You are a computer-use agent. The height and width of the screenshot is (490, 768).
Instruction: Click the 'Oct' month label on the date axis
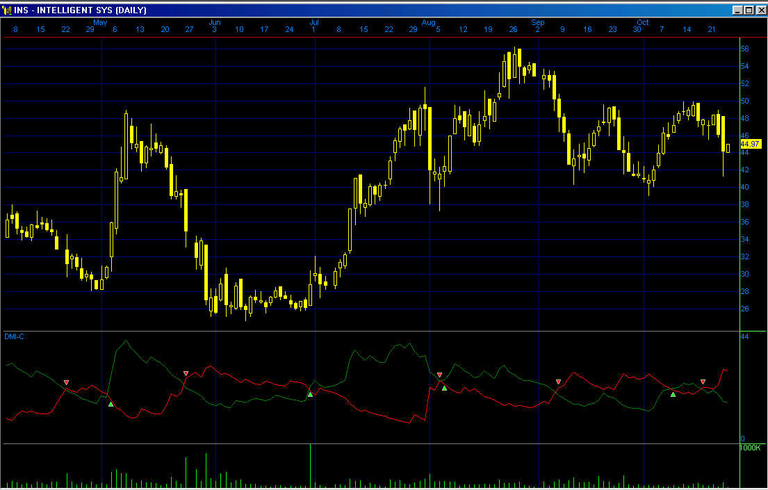(643, 22)
